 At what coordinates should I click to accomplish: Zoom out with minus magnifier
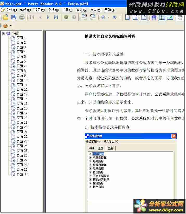tap(103, 17)
